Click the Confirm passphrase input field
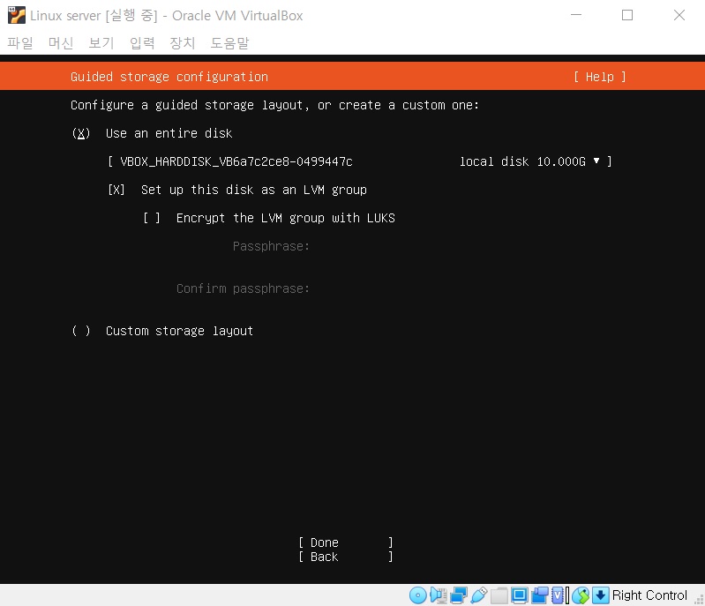This screenshot has height=606, width=705. 463,288
